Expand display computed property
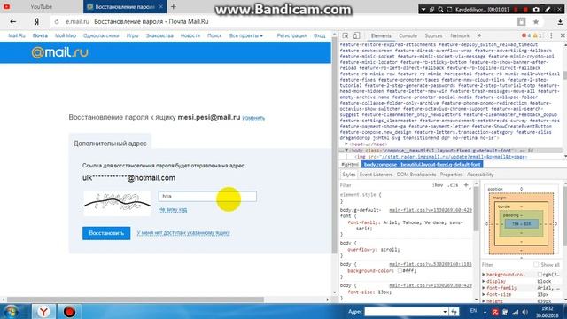 click(x=484, y=281)
